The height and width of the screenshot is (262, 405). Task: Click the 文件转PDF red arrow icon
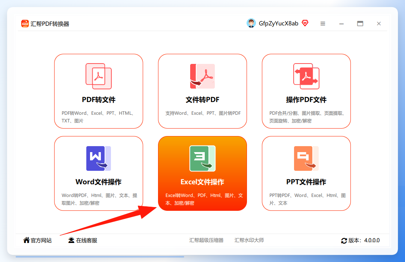click(x=202, y=76)
